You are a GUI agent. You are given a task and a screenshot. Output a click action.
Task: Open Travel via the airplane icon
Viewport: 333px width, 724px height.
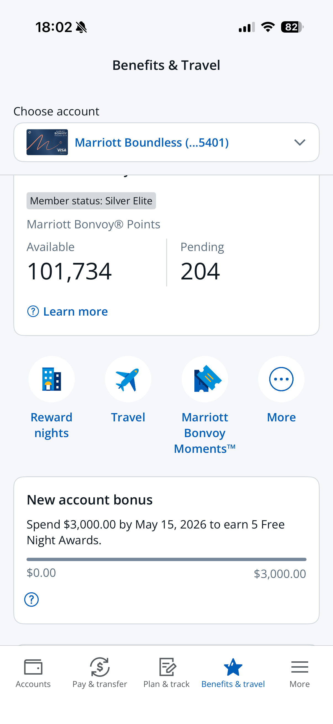[128, 379]
